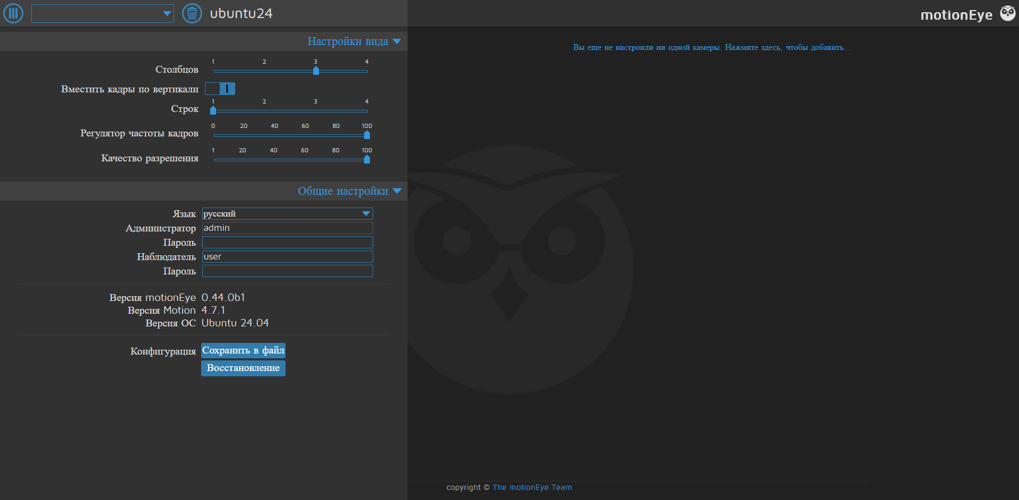This screenshot has width=1019, height=500.
Task: Collapse the Общие настройки section
Action: coord(396,191)
